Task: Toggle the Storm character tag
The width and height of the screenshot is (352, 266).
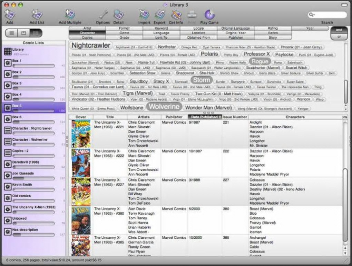Action: click(202, 80)
